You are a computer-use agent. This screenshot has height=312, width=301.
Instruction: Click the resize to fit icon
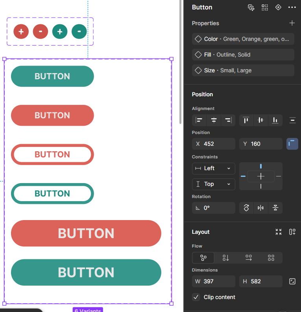(292, 281)
